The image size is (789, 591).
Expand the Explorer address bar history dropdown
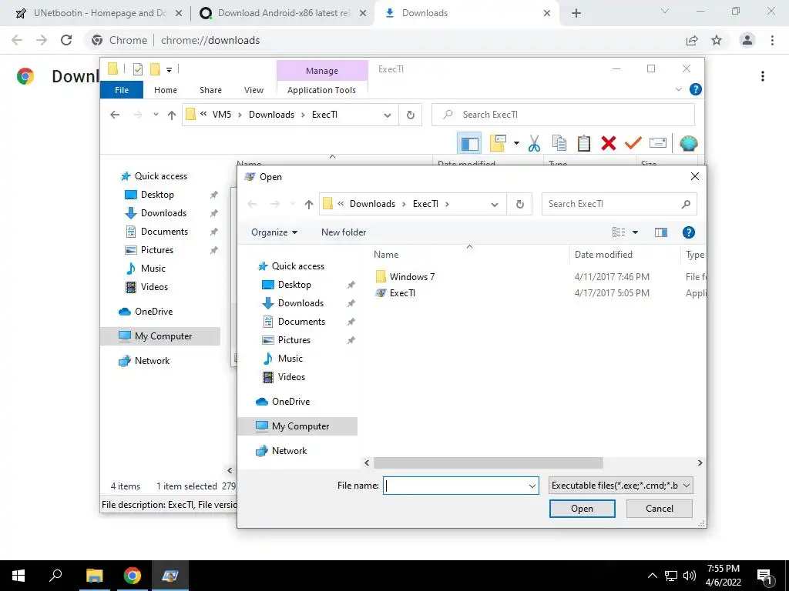(387, 115)
